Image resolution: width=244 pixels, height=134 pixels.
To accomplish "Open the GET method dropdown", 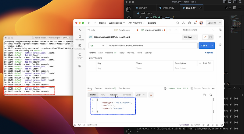I will pyautogui.click(x=97, y=46).
